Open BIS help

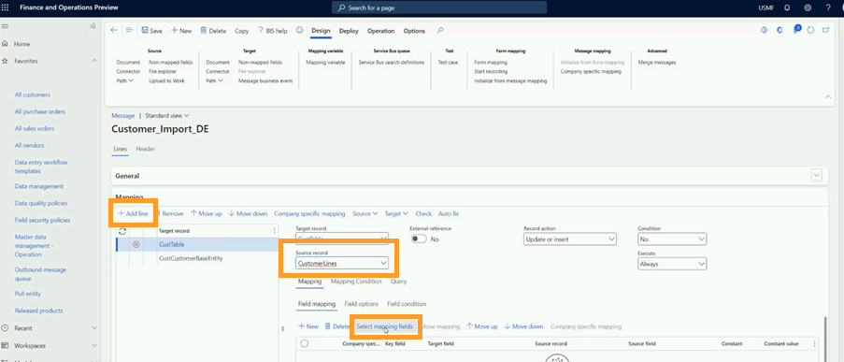coord(272,31)
